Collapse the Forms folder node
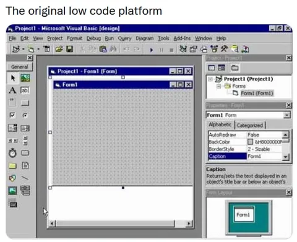 tap(218, 86)
